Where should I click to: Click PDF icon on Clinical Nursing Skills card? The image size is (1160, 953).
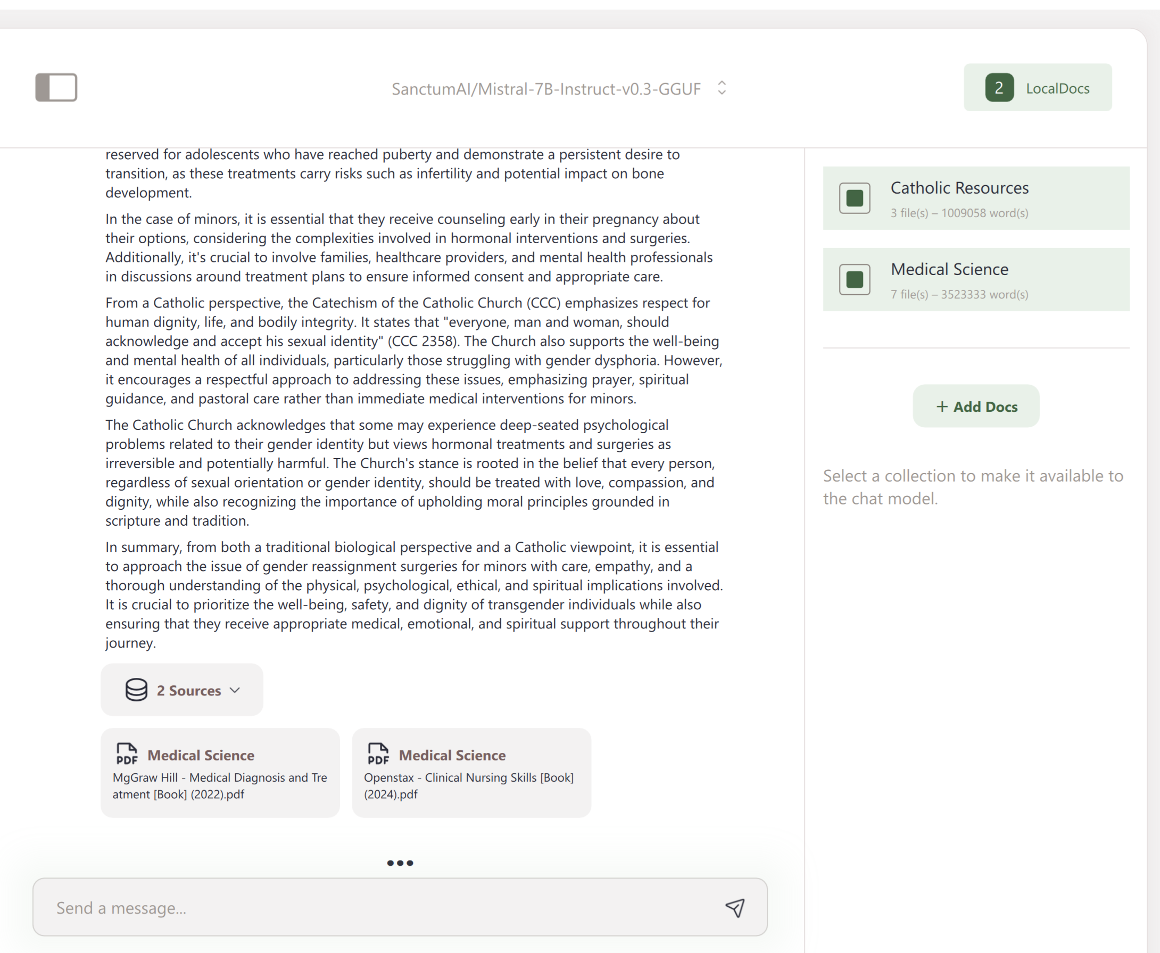coord(378,753)
